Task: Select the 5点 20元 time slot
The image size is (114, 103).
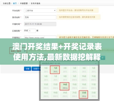Action: (93, 70)
